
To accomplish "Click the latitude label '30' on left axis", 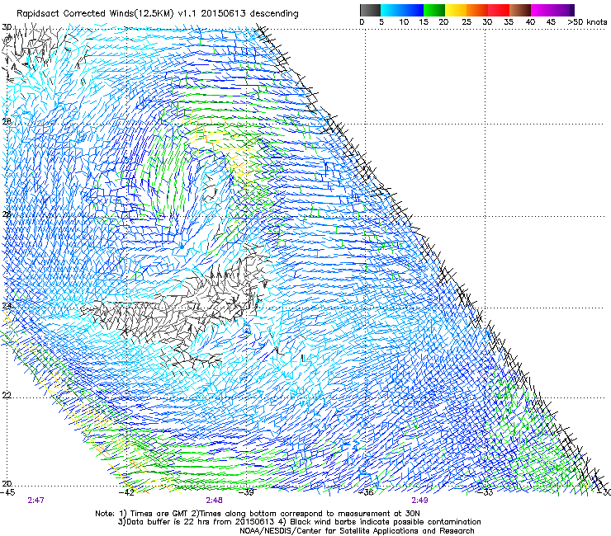I will click(7, 27).
